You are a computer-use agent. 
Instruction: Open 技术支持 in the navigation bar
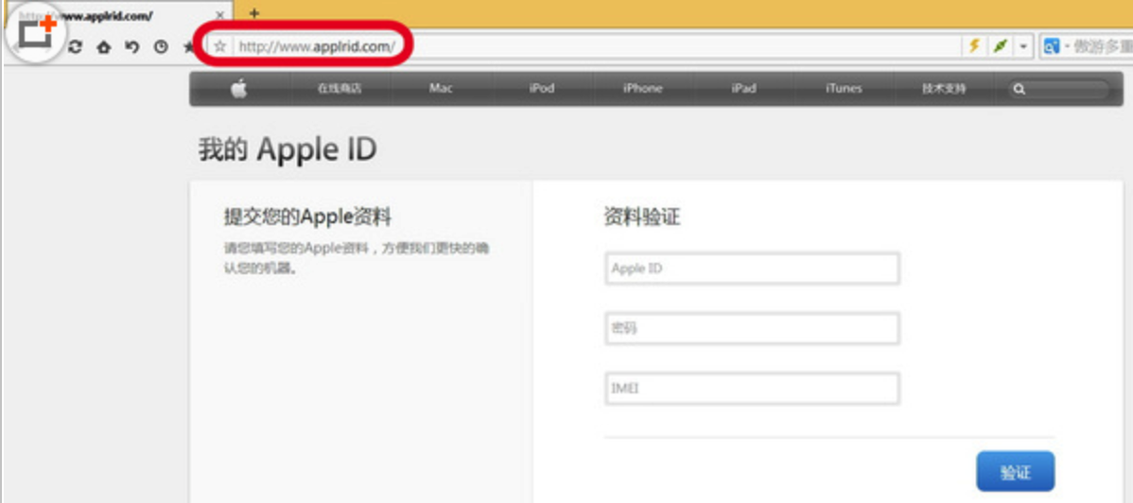(944, 89)
